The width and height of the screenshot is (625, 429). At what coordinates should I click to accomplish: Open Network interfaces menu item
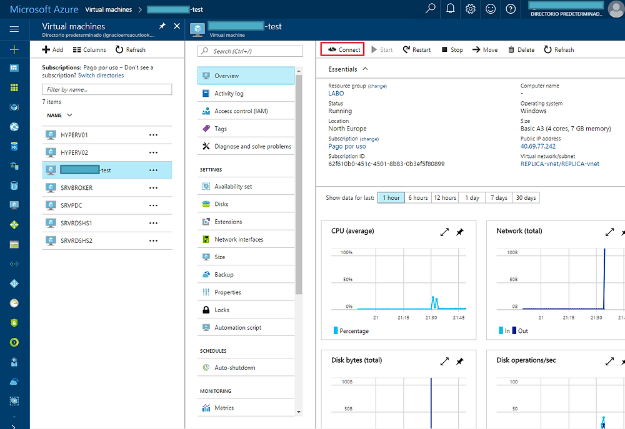point(246,239)
